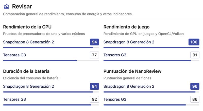The height and width of the screenshot is (111, 203).
Task: Click the NanoReview score badge 96
Action: click(195, 86)
